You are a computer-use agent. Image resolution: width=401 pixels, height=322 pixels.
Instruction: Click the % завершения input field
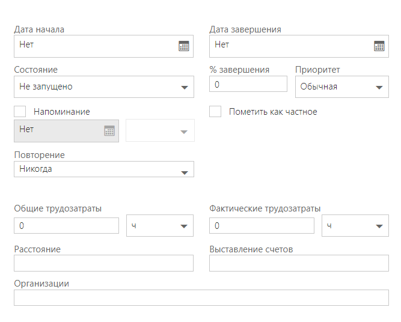point(248,84)
